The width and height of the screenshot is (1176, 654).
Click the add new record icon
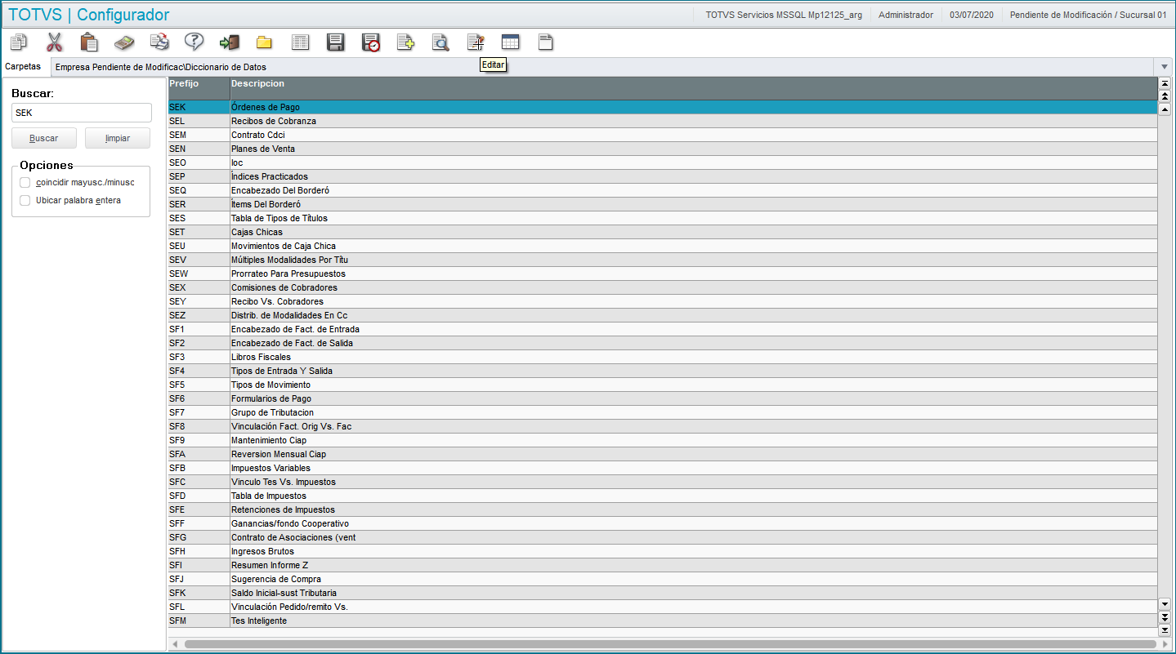coord(405,42)
